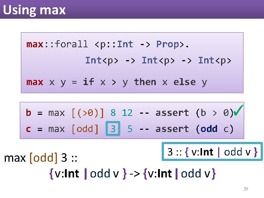The height and width of the screenshot is (198, 264).
Task: Click the '{v:Int | odd v} -> {v:Int | odd v}' type
Action: pos(132,174)
